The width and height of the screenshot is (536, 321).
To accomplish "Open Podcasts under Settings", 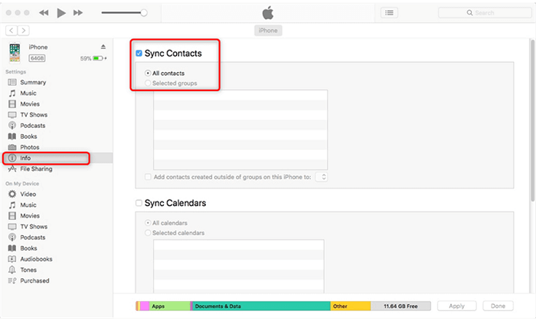I will pos(32,126).
